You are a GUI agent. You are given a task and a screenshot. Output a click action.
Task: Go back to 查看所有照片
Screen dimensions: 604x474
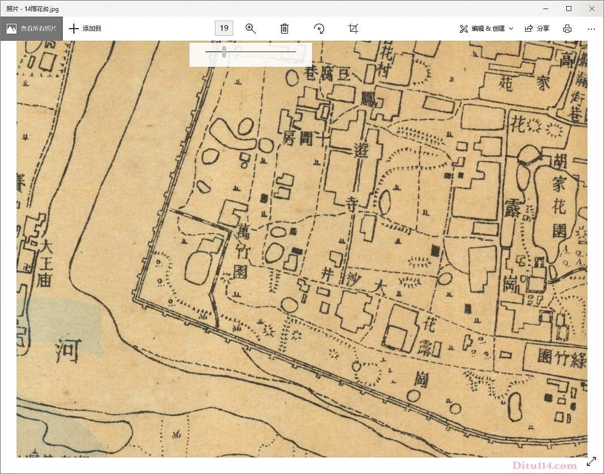pos(32,29)
